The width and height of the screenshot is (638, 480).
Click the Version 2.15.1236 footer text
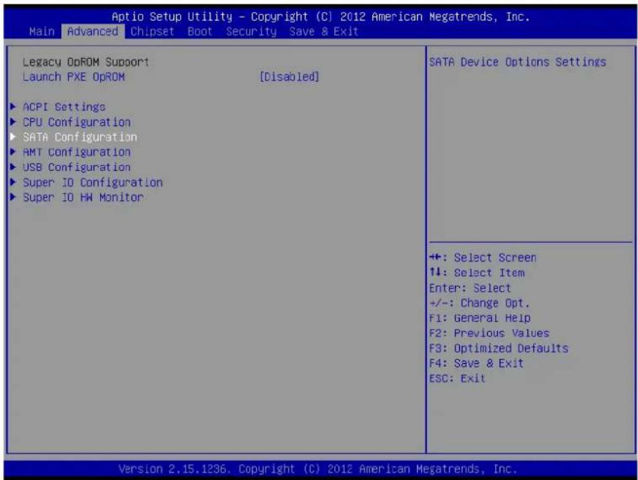coord(318,469)
